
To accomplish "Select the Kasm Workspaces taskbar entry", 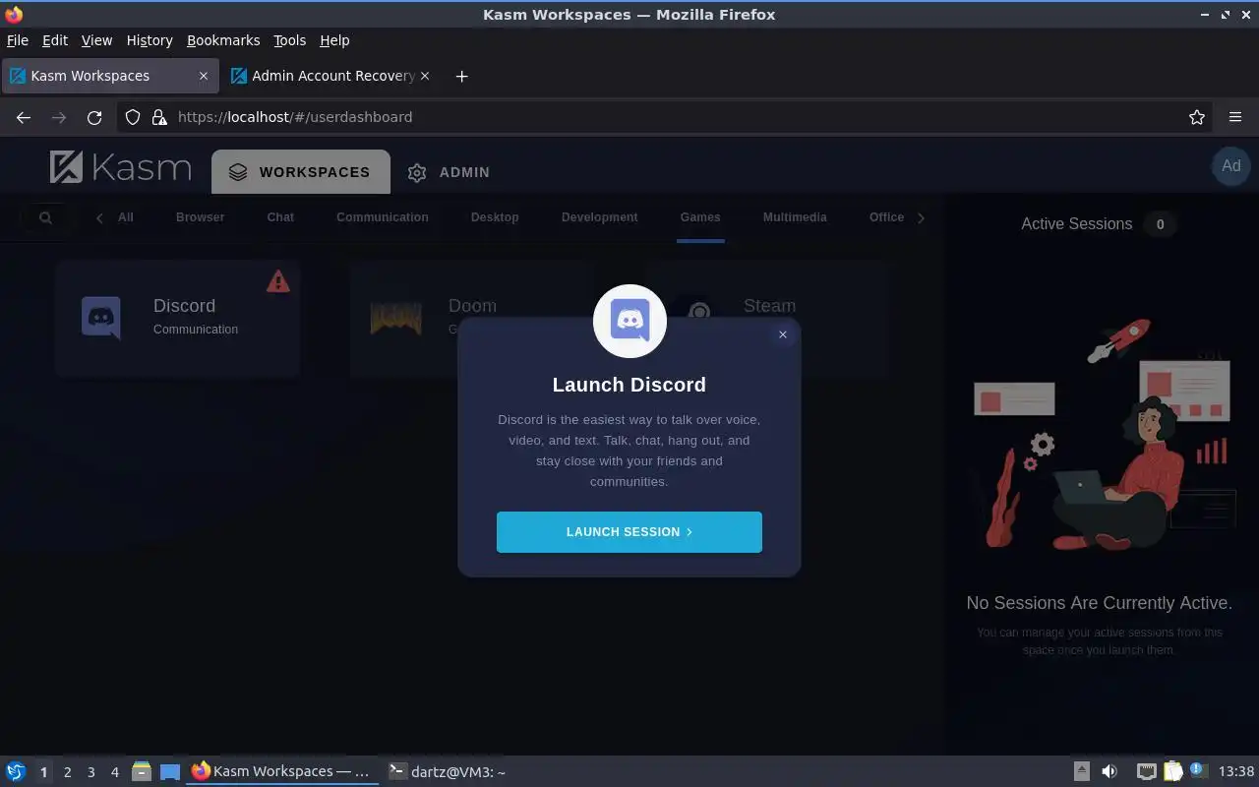I will [282, 772].
